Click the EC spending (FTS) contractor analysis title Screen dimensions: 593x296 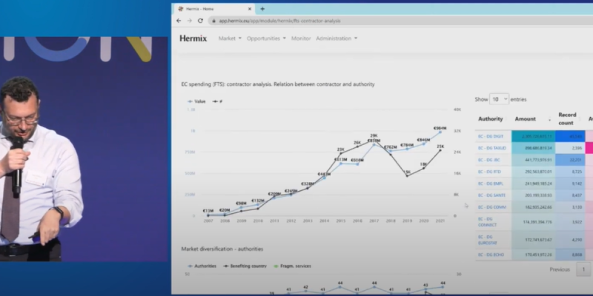278,84
